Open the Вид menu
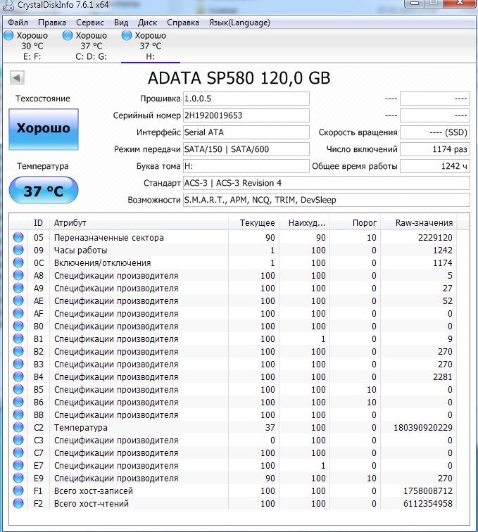The width and height of the screenshot is (478, 532). 121,23
